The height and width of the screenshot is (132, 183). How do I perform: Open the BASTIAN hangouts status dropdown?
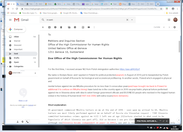point(17,73)
